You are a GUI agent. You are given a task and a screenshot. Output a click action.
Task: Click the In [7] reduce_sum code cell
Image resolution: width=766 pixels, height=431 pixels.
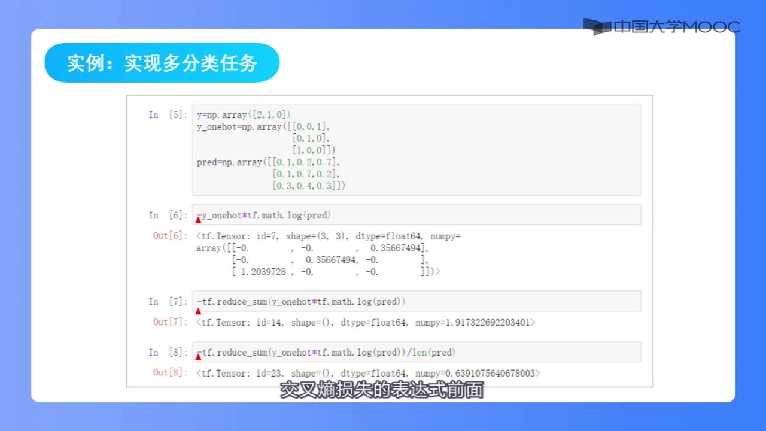point(416,301)
